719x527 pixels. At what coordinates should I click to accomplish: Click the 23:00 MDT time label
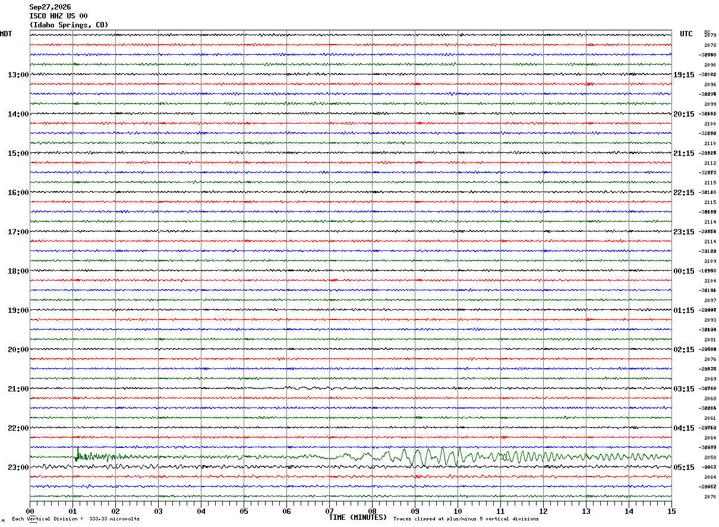(18, 468)
